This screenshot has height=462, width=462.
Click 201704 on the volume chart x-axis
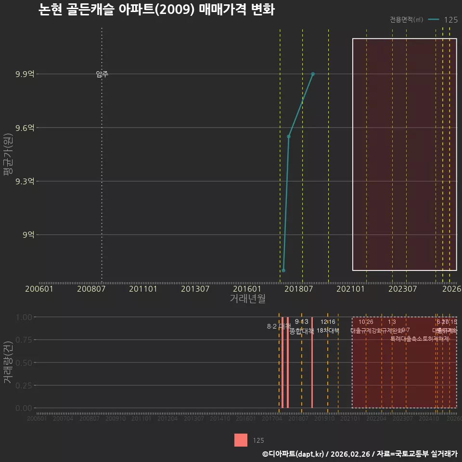(x=272, y=418)
